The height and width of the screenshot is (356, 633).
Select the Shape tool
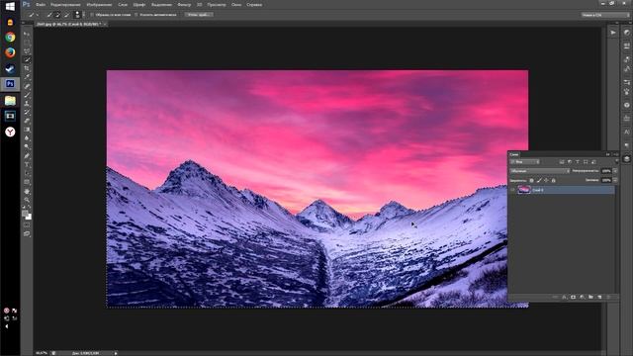[27, 182]
